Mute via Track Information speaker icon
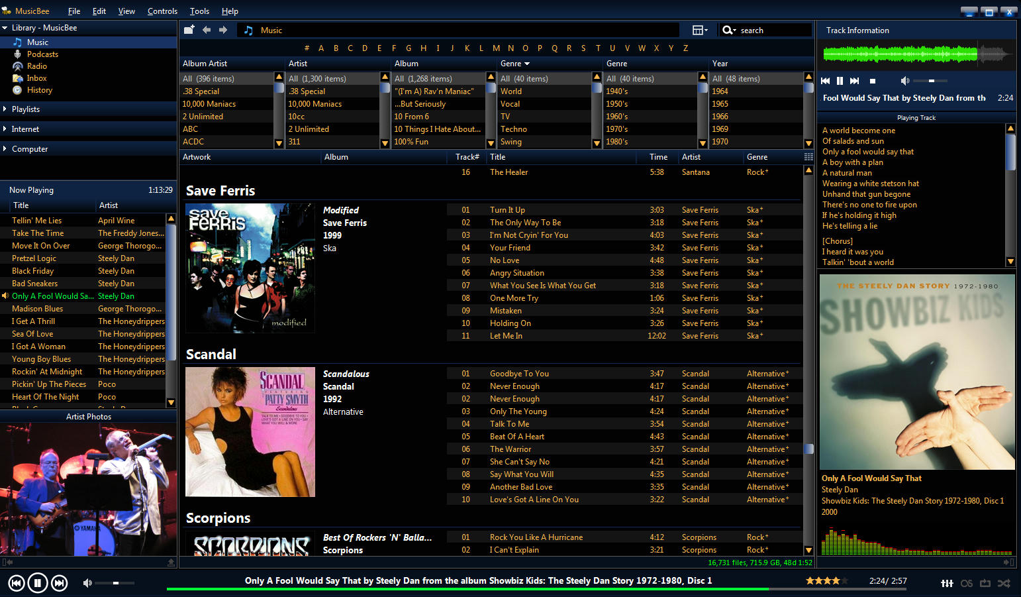This screenshot has height=597, width=1021. click(x=904, y=81)
